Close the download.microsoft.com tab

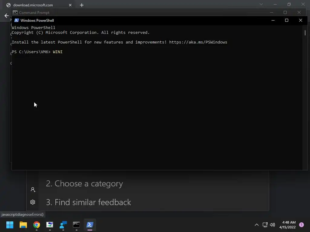click(x=70, y=5)
